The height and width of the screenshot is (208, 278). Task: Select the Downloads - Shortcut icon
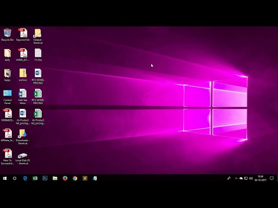tap(23, 137)
